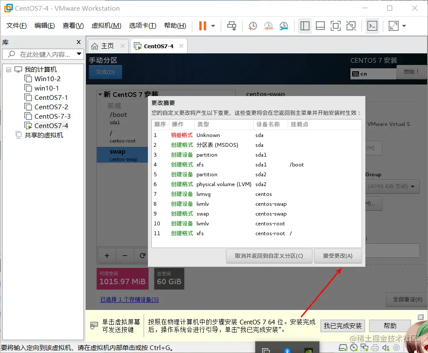
Task: Click the 全部重设(R) button
Action: pyautogui.click(x=408, y=300)
